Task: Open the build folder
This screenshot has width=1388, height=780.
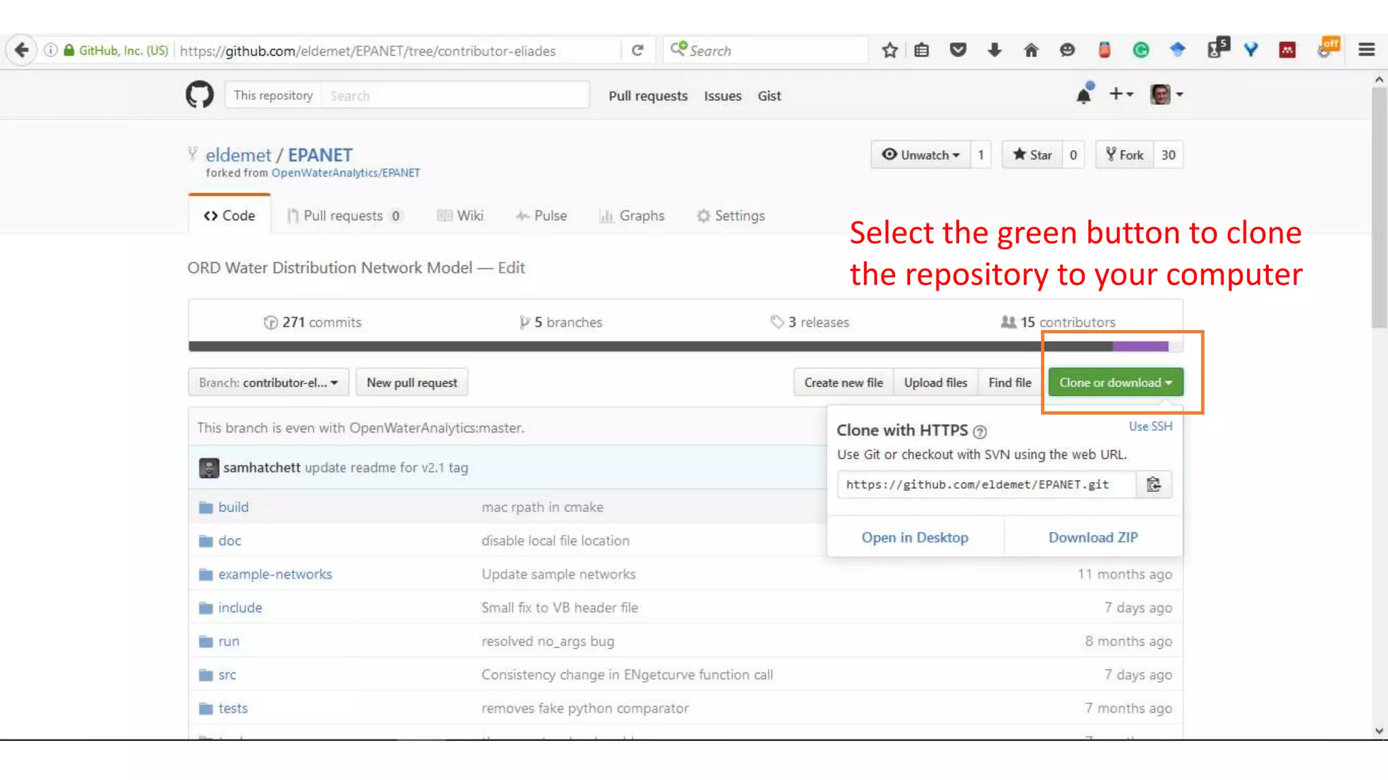Action: [x=233, y=507]
